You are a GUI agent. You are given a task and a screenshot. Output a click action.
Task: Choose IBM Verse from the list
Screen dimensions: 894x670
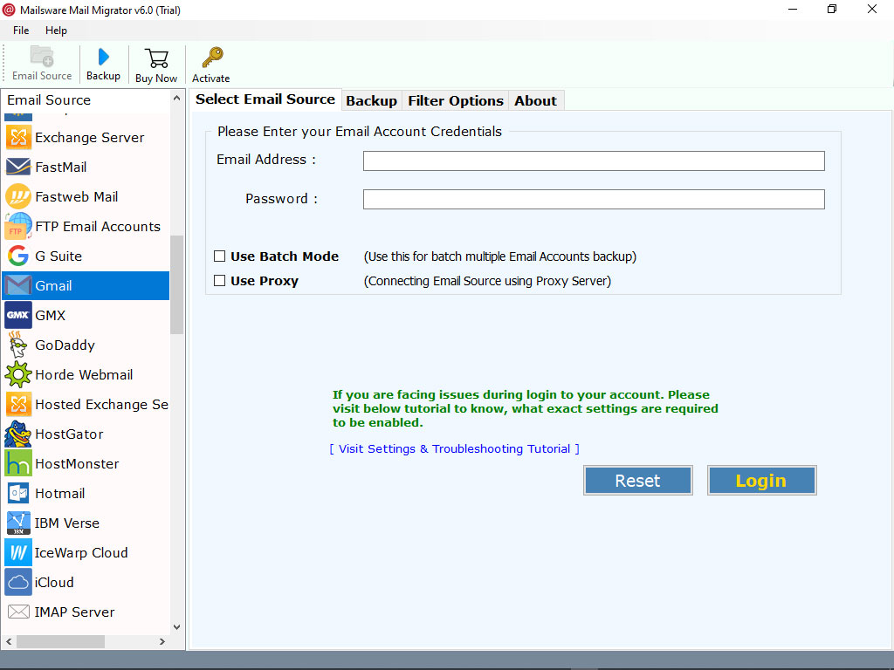(86, 523)
